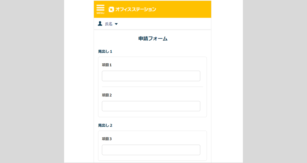Click the user silhouette icon

(x=100, y=24)
